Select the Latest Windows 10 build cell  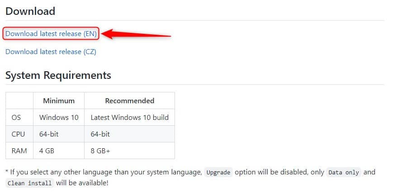[x=129, y=117]
